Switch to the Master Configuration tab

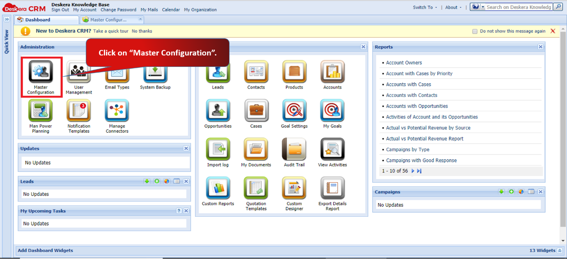112,20
